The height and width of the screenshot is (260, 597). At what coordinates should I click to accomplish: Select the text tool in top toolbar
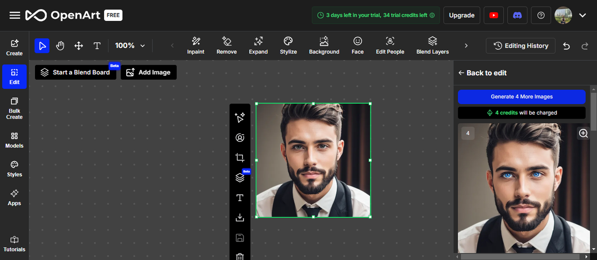[97, 46]
